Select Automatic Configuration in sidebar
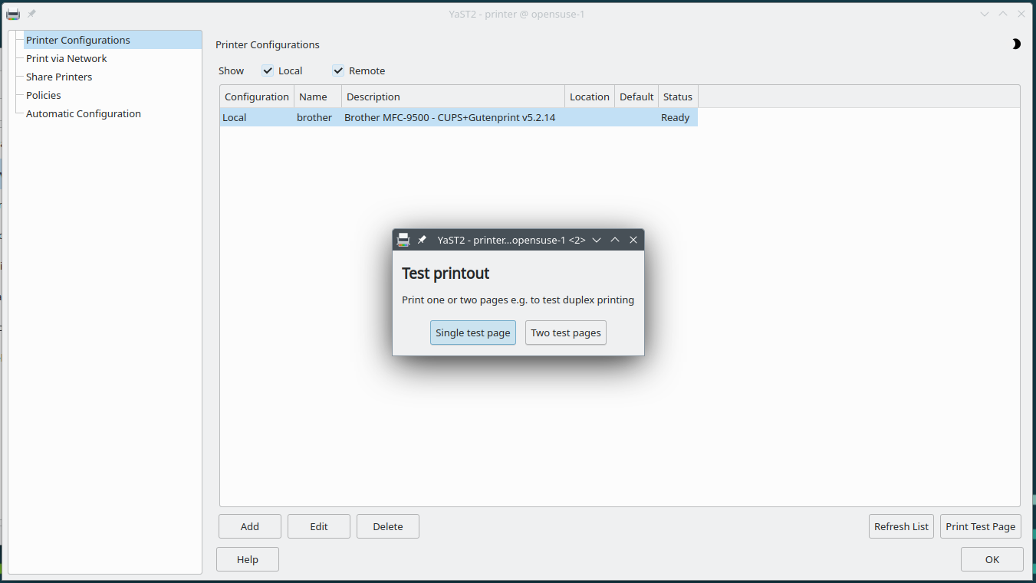Screen dimensions: 1036x583 point(84,113)
